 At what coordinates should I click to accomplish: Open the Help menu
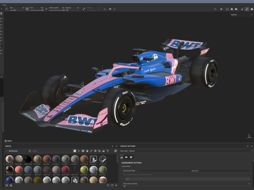tap(4, 5)
